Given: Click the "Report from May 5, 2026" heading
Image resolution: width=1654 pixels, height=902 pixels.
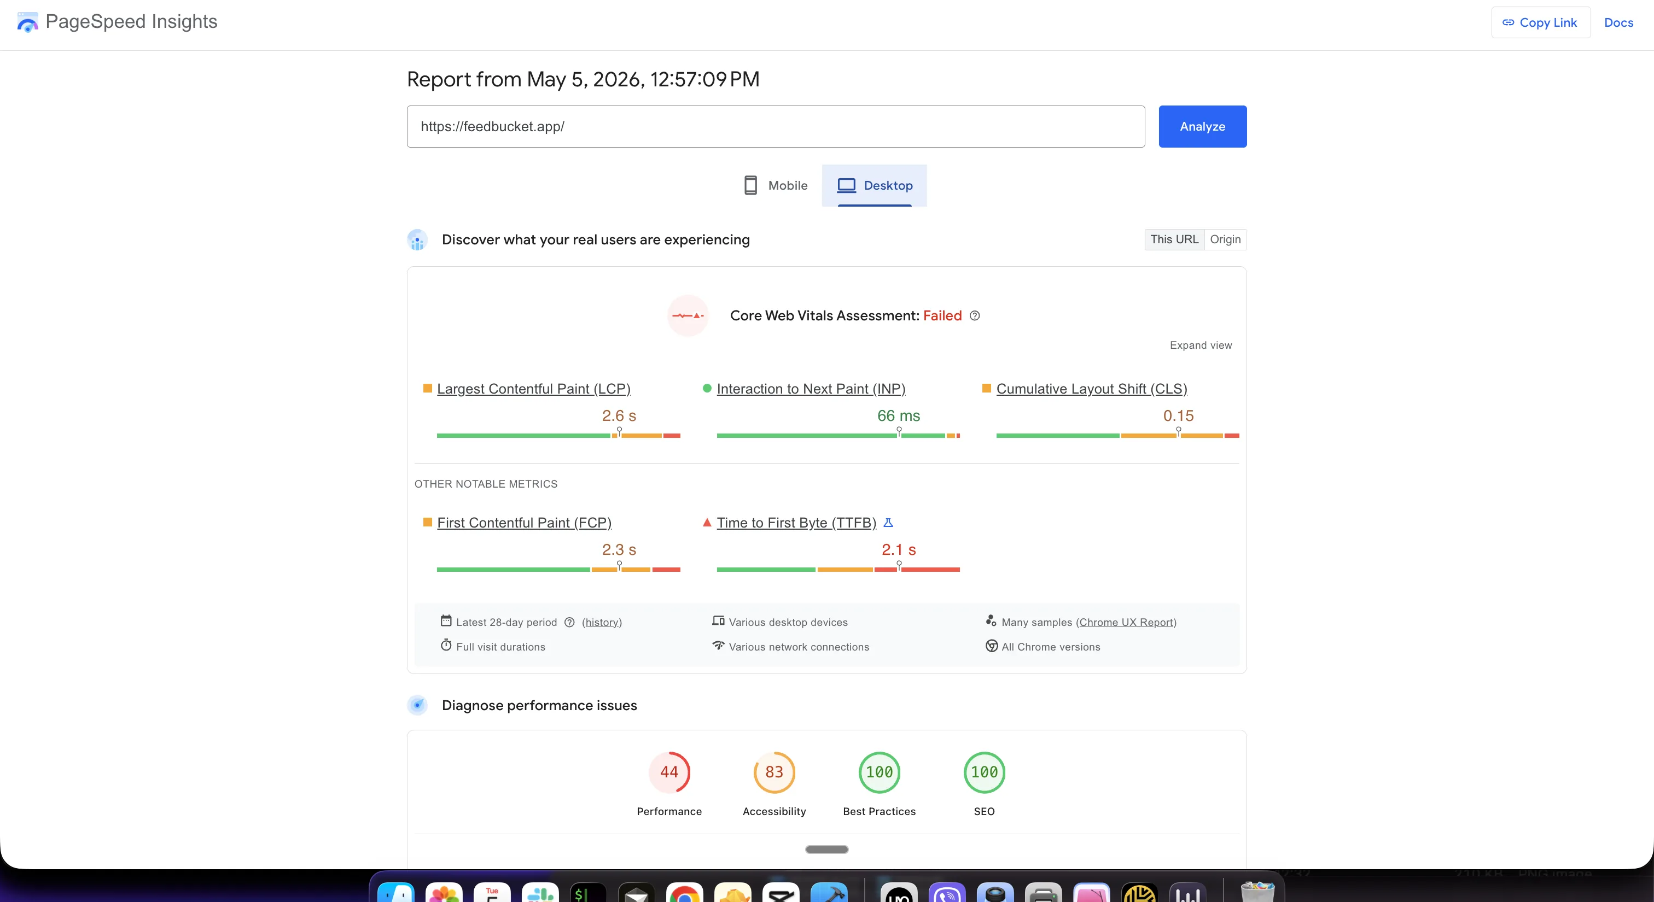Looking at the screenshot, I should (x=583, y=80).
